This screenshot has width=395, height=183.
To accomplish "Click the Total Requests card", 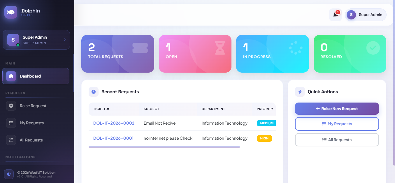I will [118, 54].
